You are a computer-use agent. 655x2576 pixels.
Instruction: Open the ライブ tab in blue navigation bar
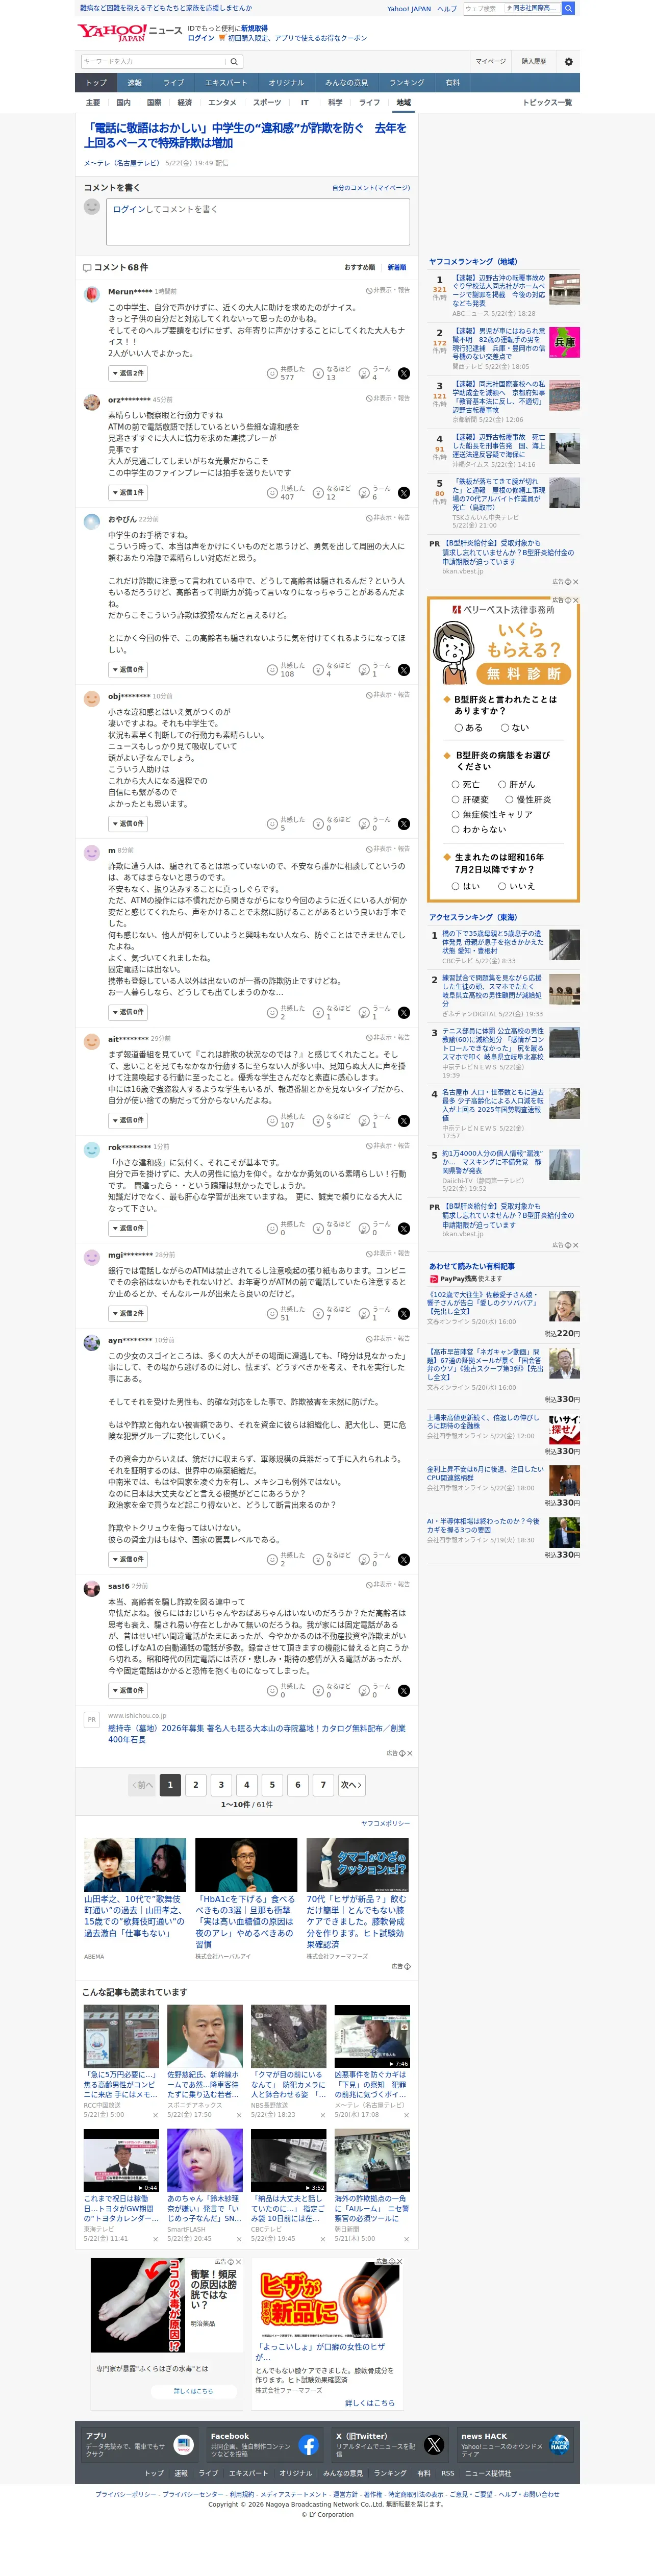pyautogui.click(x=174, y=83)
